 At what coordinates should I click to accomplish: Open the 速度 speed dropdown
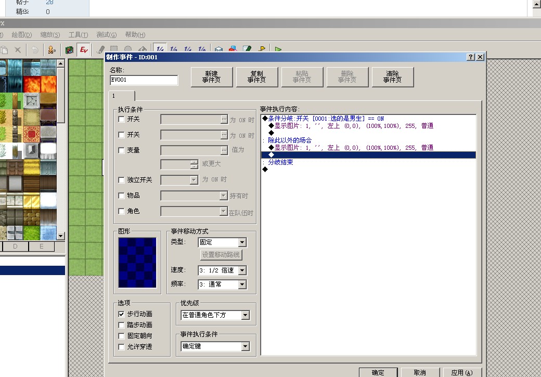242,270
